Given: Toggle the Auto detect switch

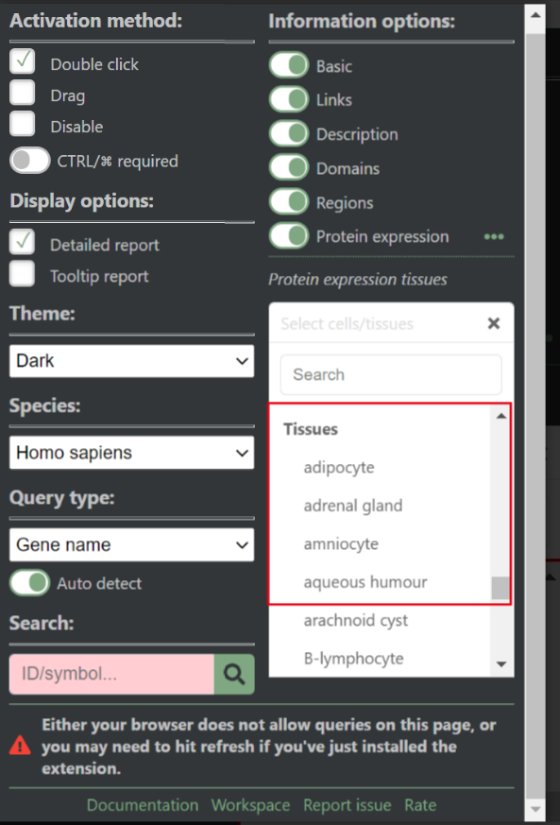Looking at the screenshot, I should click(30, 583).
